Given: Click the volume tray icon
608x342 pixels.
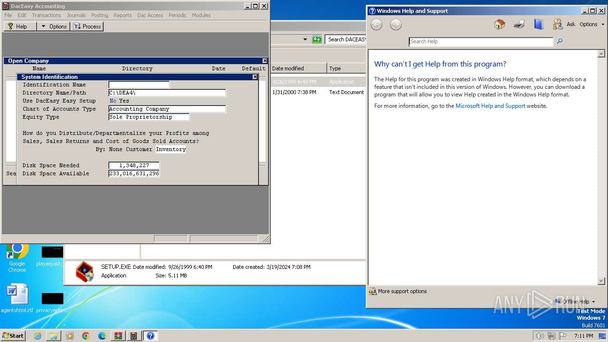Looking at the screenshot, I should [540, 336].
